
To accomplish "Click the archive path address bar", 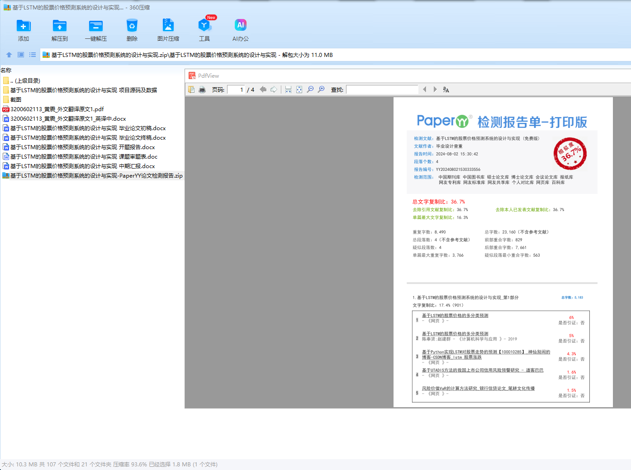I will click(x=335, y=55).
